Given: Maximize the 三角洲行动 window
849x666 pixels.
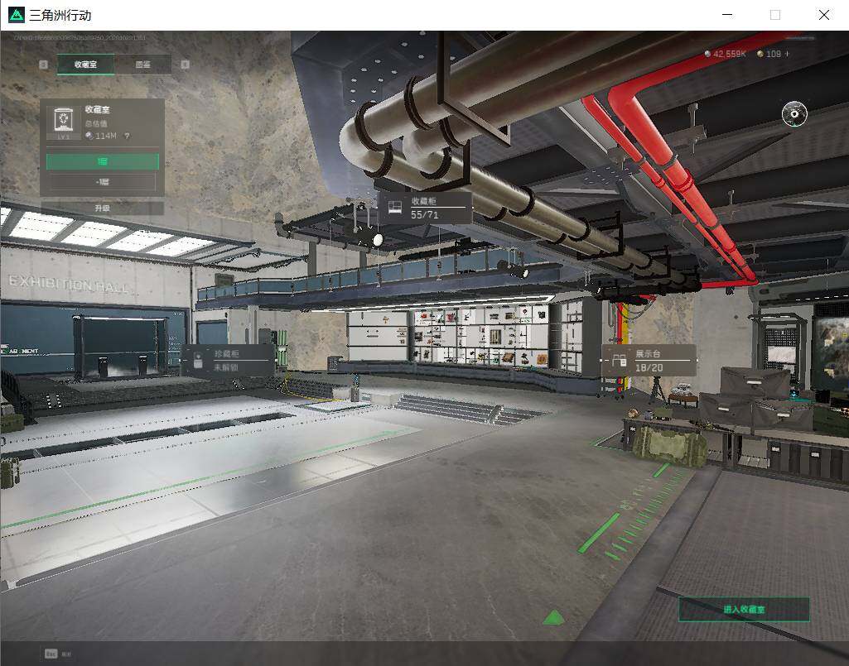Looking at the screenshot, I should point(775,15).
